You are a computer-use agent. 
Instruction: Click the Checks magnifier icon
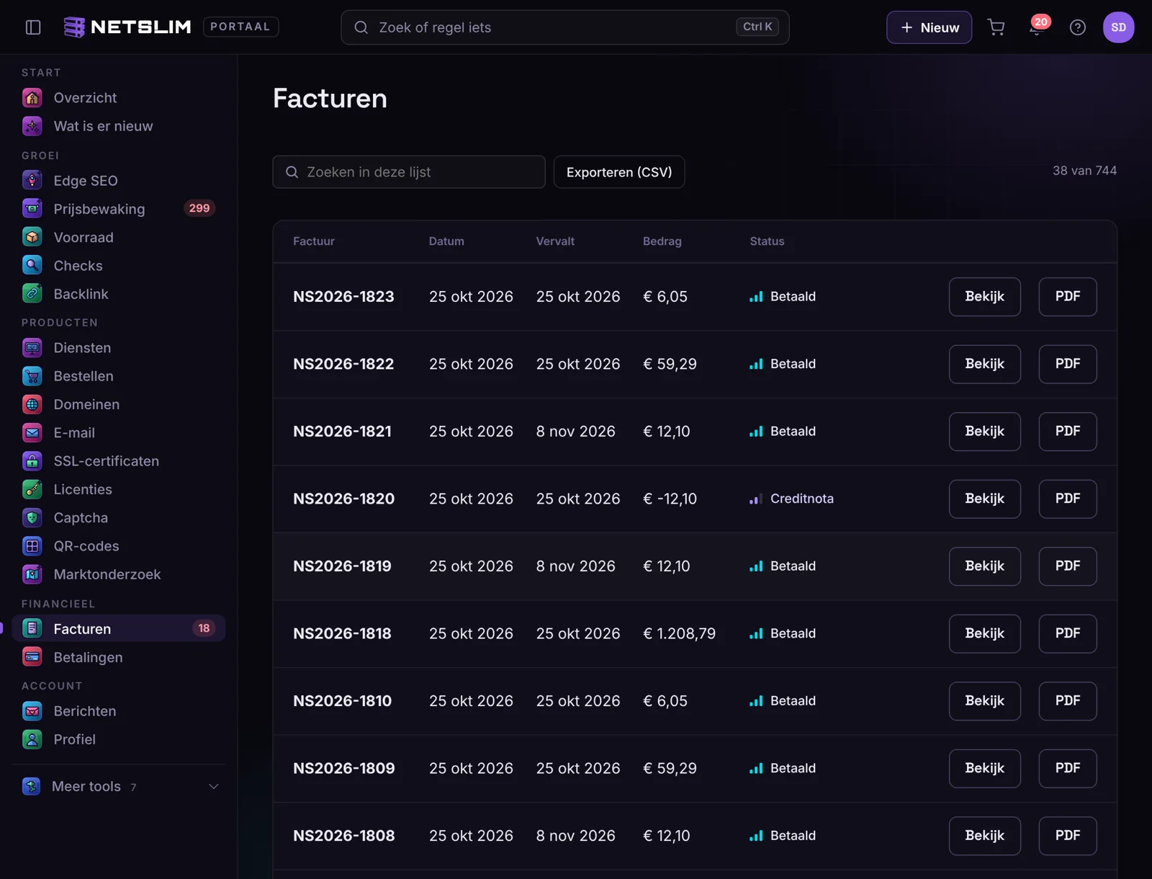32,266
